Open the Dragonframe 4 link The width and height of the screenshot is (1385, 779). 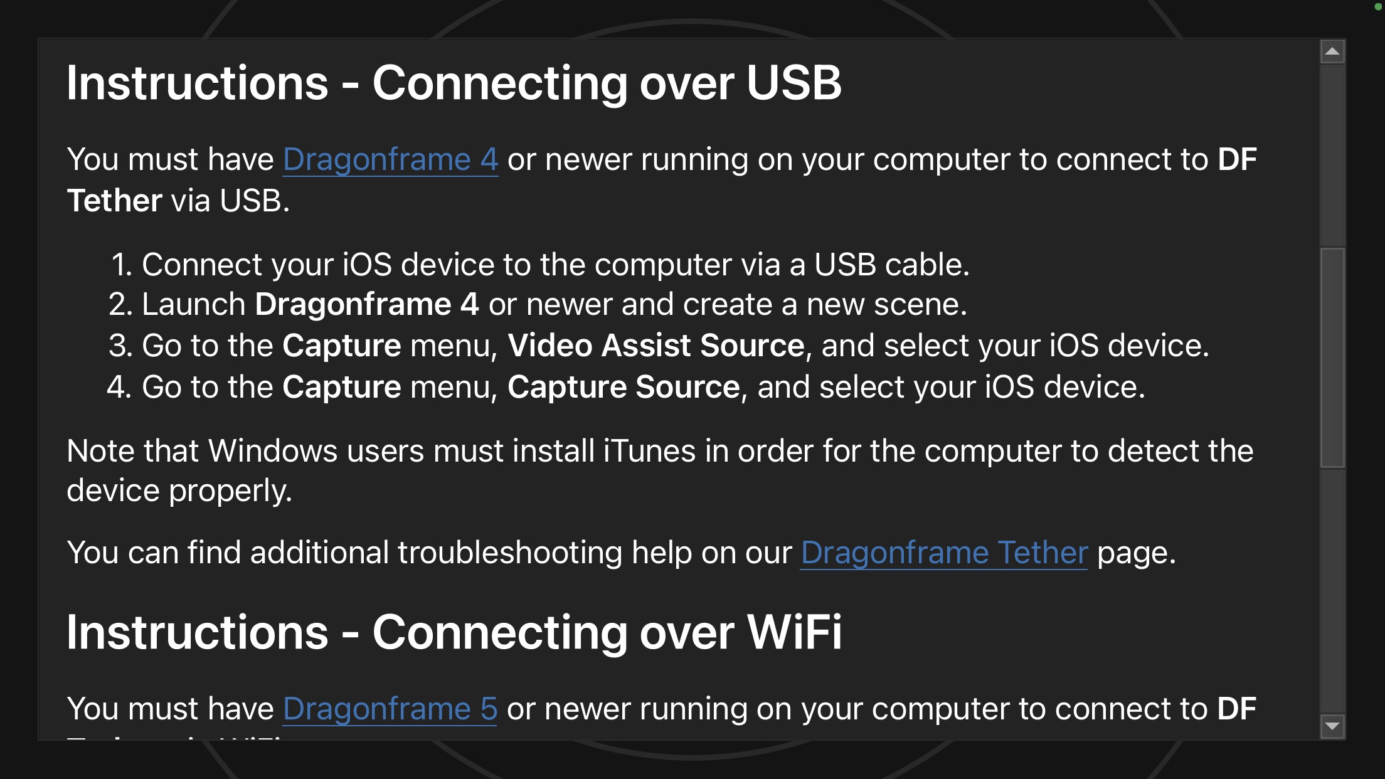(x=390, y=159)
